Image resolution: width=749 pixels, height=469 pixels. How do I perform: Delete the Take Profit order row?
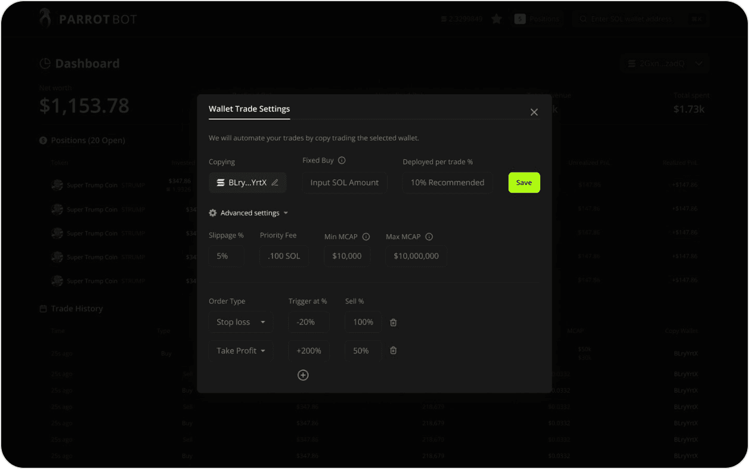394,350
